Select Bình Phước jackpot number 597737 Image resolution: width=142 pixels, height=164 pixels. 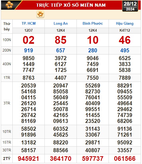click(x=93, y=159)
